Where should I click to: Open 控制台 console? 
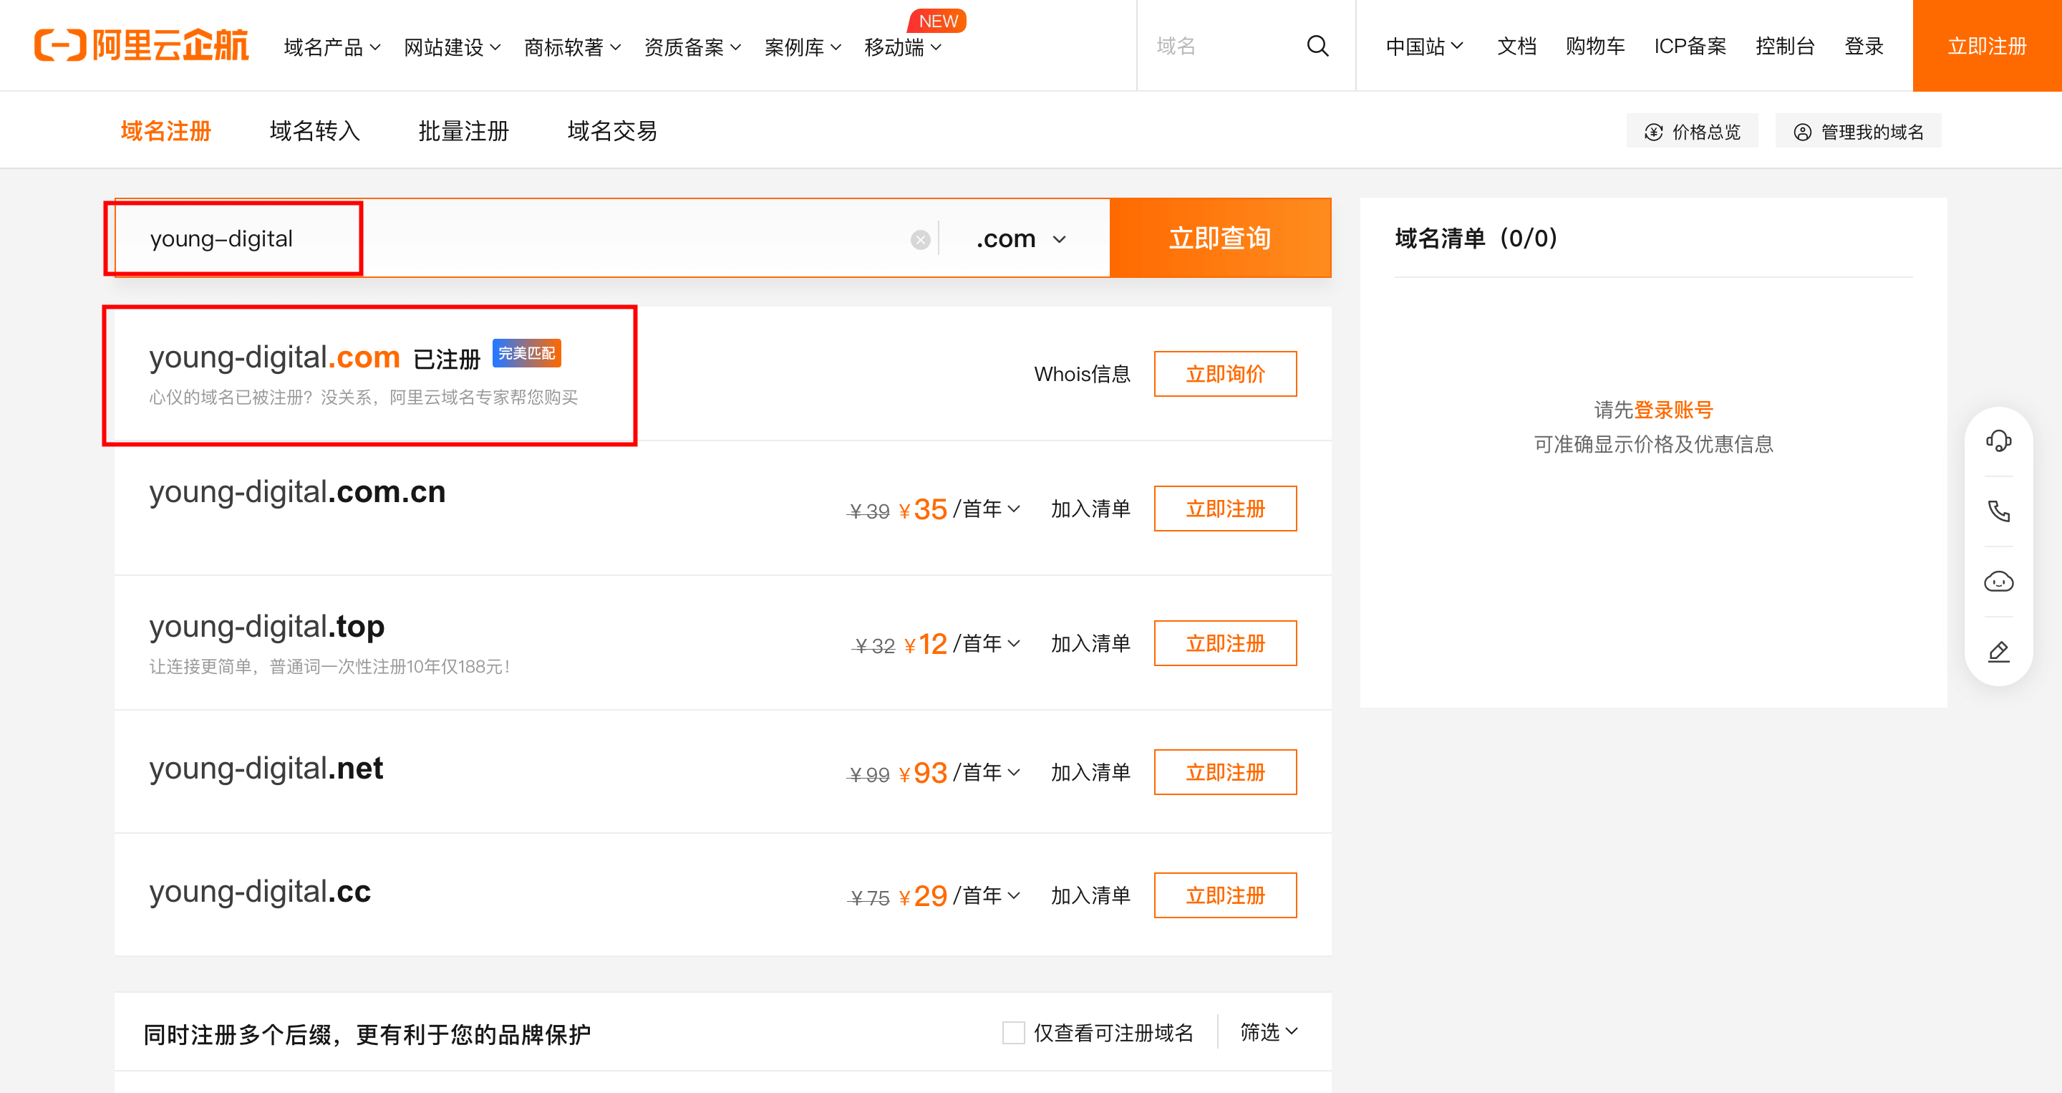[1784, 47]
